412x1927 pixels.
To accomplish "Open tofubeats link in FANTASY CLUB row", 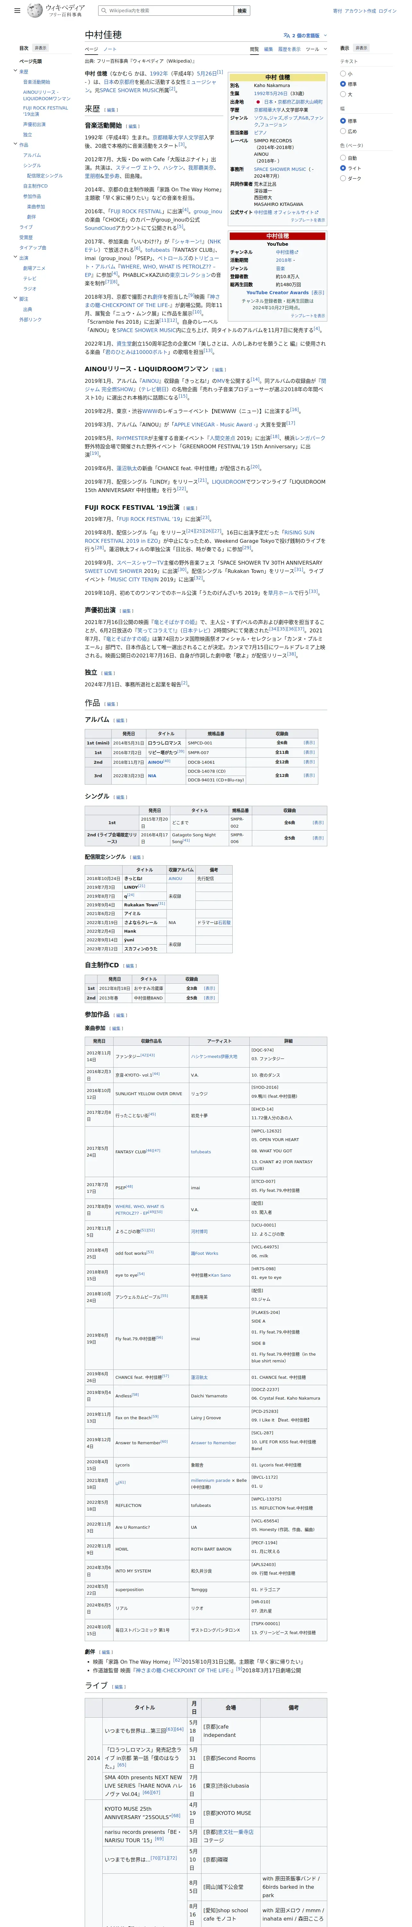I will 201,1152.
